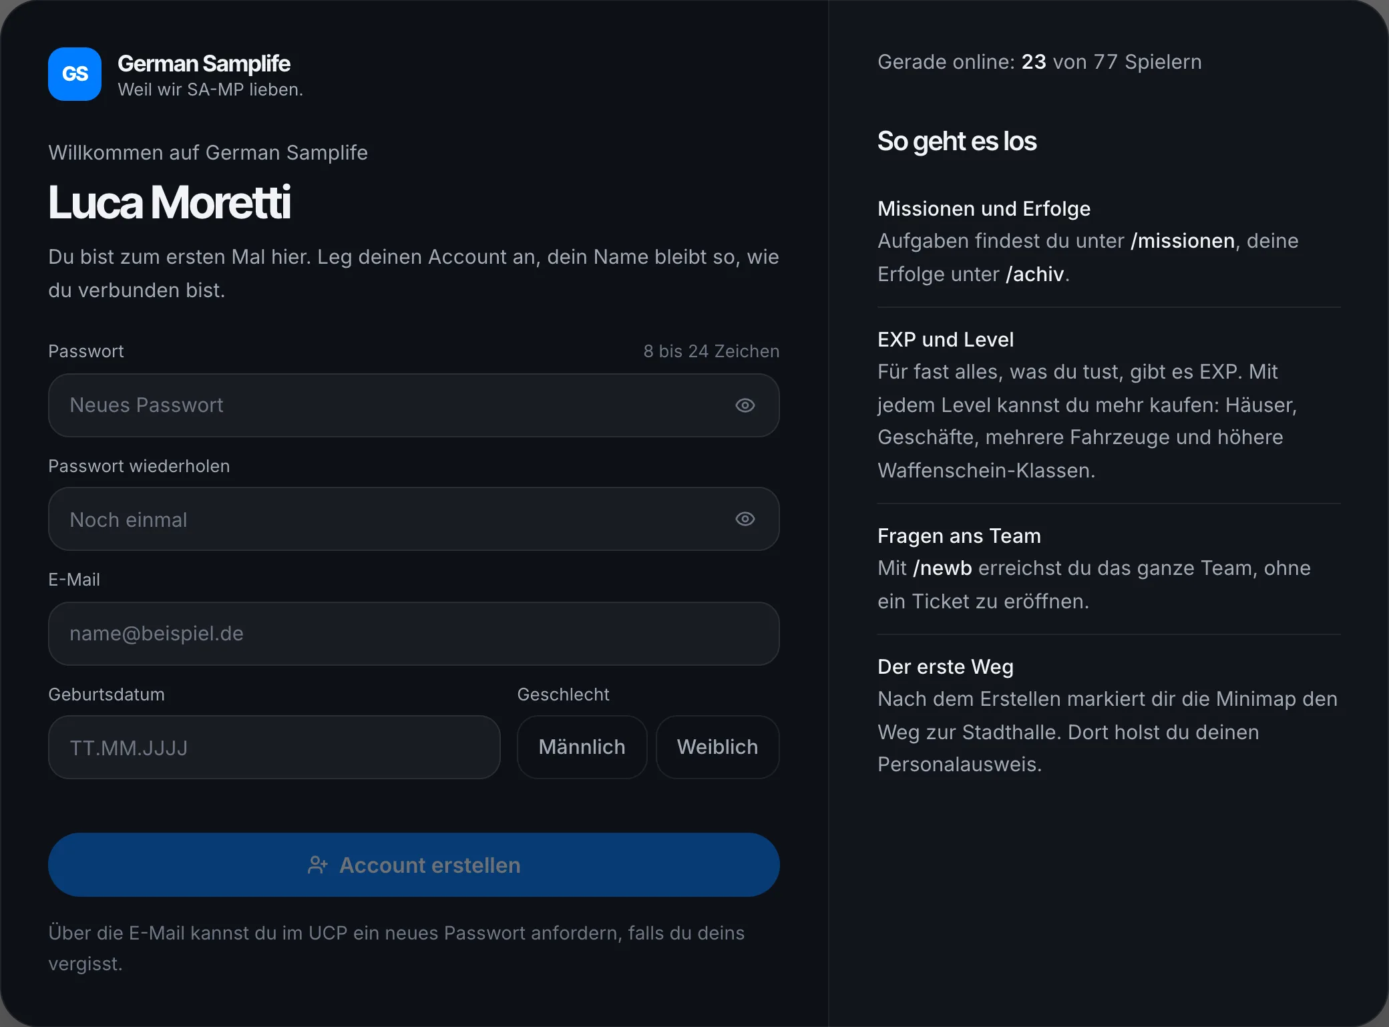Click the 'Willkommen auf German Samplife' text
Screen dimensions: 1389x1027
(x=208, y=153)
